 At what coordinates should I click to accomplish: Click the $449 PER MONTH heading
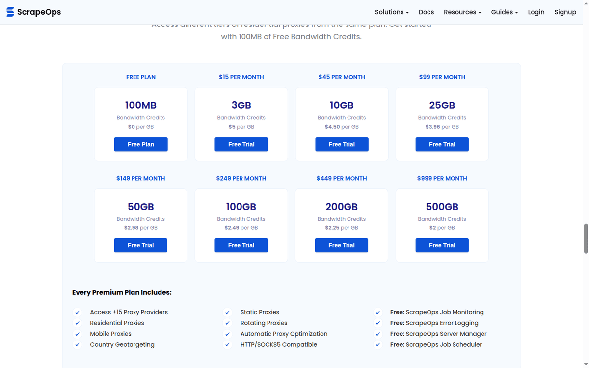(x=342, y=178)
